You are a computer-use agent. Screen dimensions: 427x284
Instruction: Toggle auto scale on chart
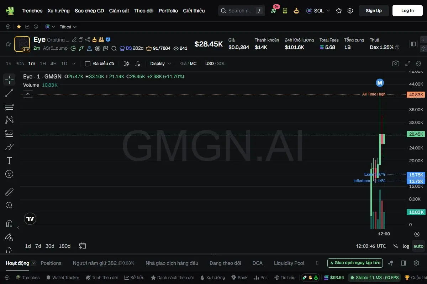pos(418,246)
